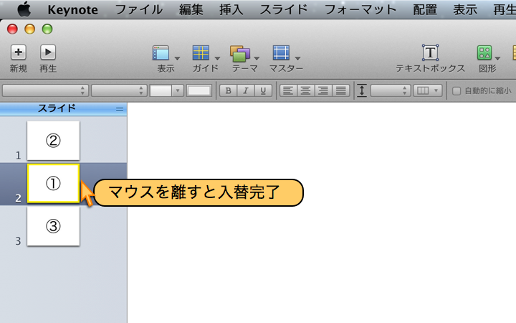516x323 pixels.
Task: Toggle underline U formatting
Action: click(x=263, y=90)
